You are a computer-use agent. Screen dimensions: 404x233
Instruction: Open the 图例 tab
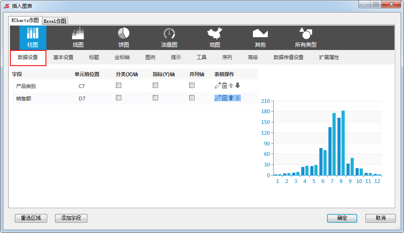pos(150,57)
